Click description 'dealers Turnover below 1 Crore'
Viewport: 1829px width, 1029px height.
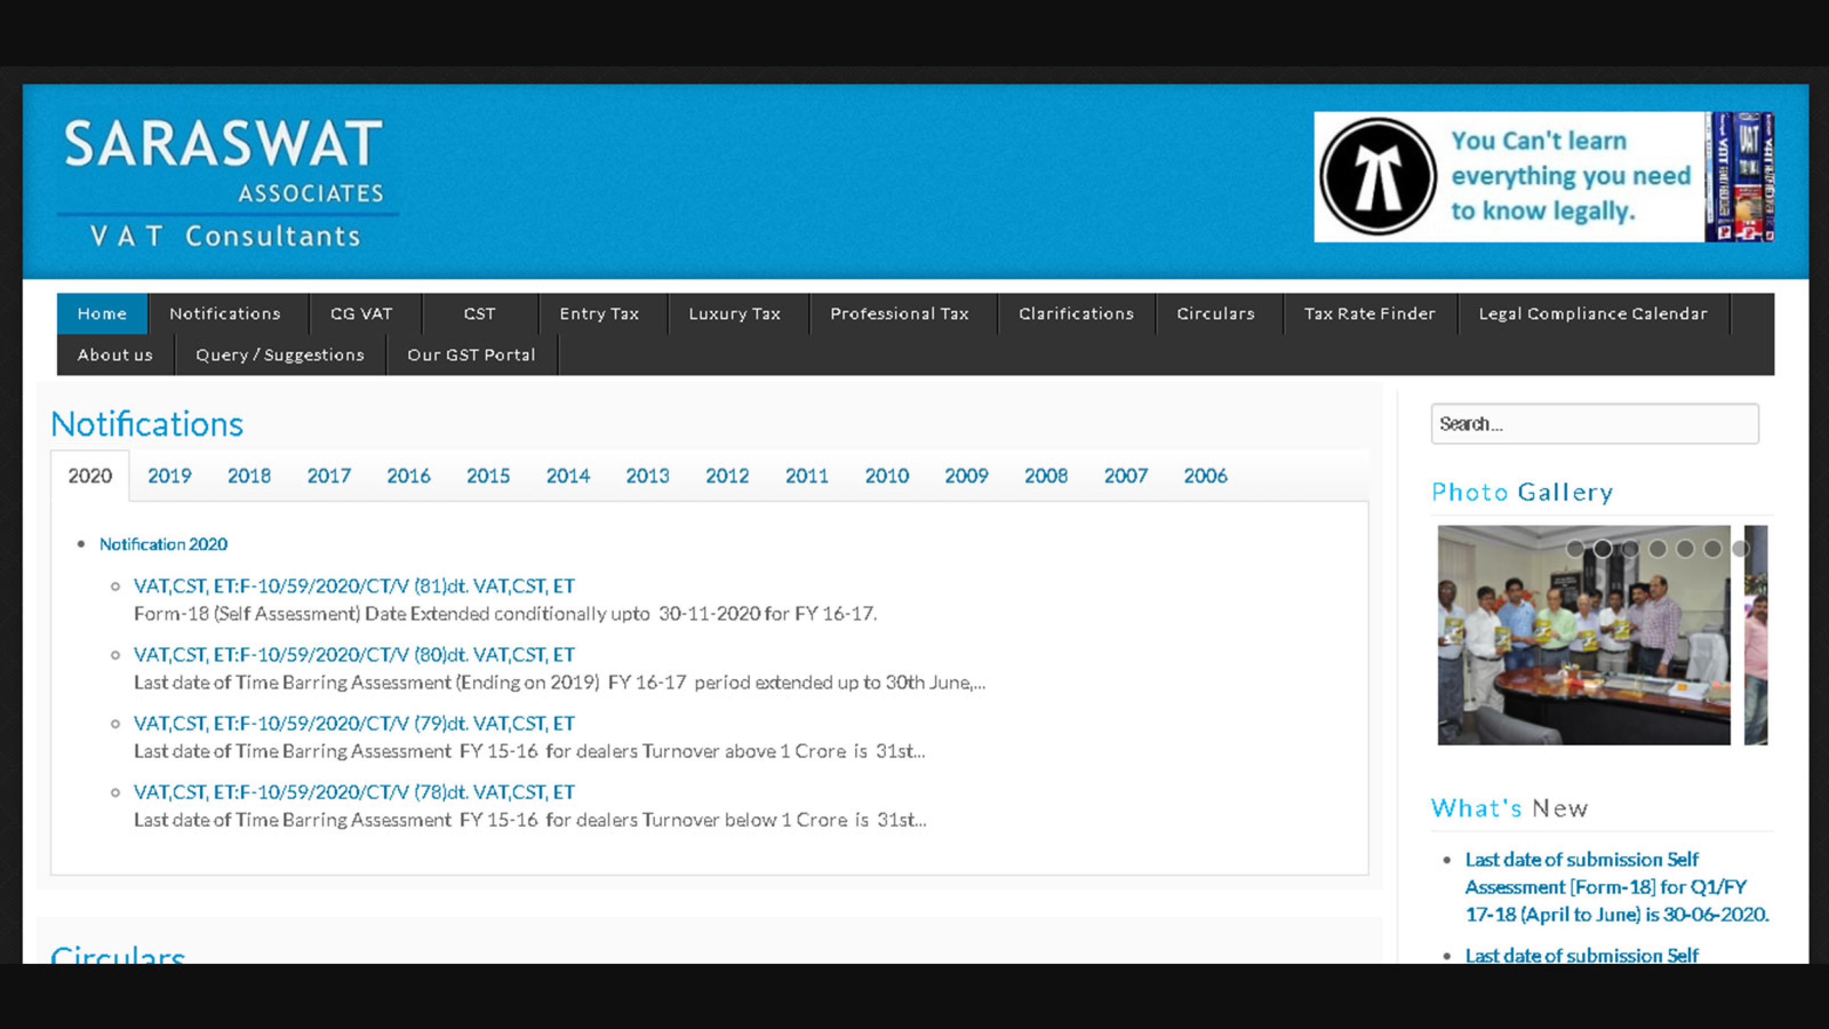tap(712, 820)
